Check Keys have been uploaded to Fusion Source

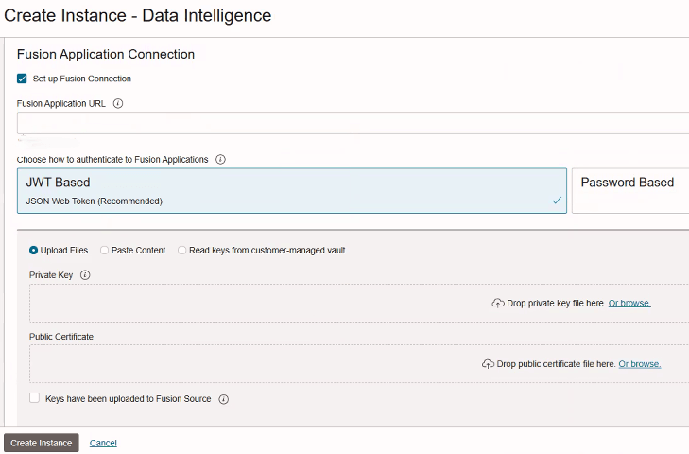(x=35, y=398)
